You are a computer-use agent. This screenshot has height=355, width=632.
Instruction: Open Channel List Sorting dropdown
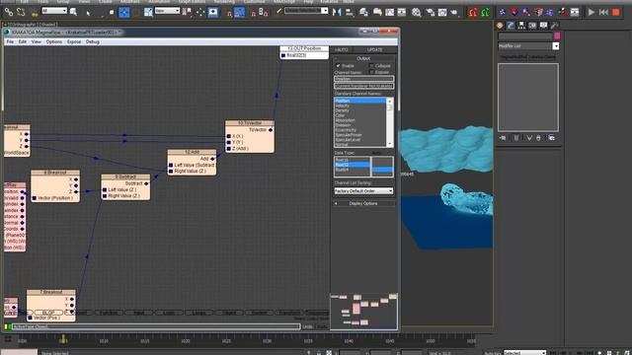click(x=363, y=190)
